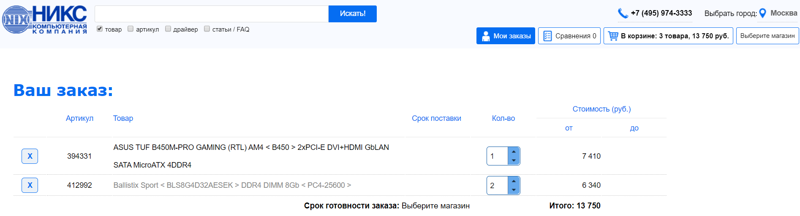Remove ASUS TUF B450M-PRO item with X
The height and width of the screenshot is (216, 800).
click(x=30, y=156)
